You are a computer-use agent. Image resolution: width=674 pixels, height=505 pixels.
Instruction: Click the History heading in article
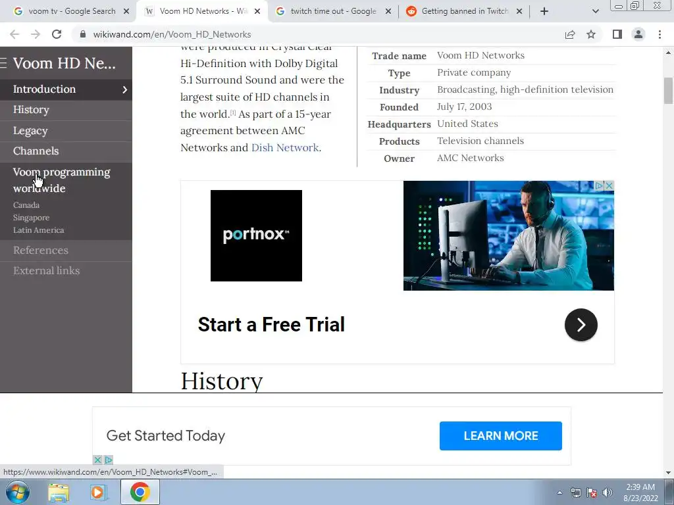pos(221,381)
